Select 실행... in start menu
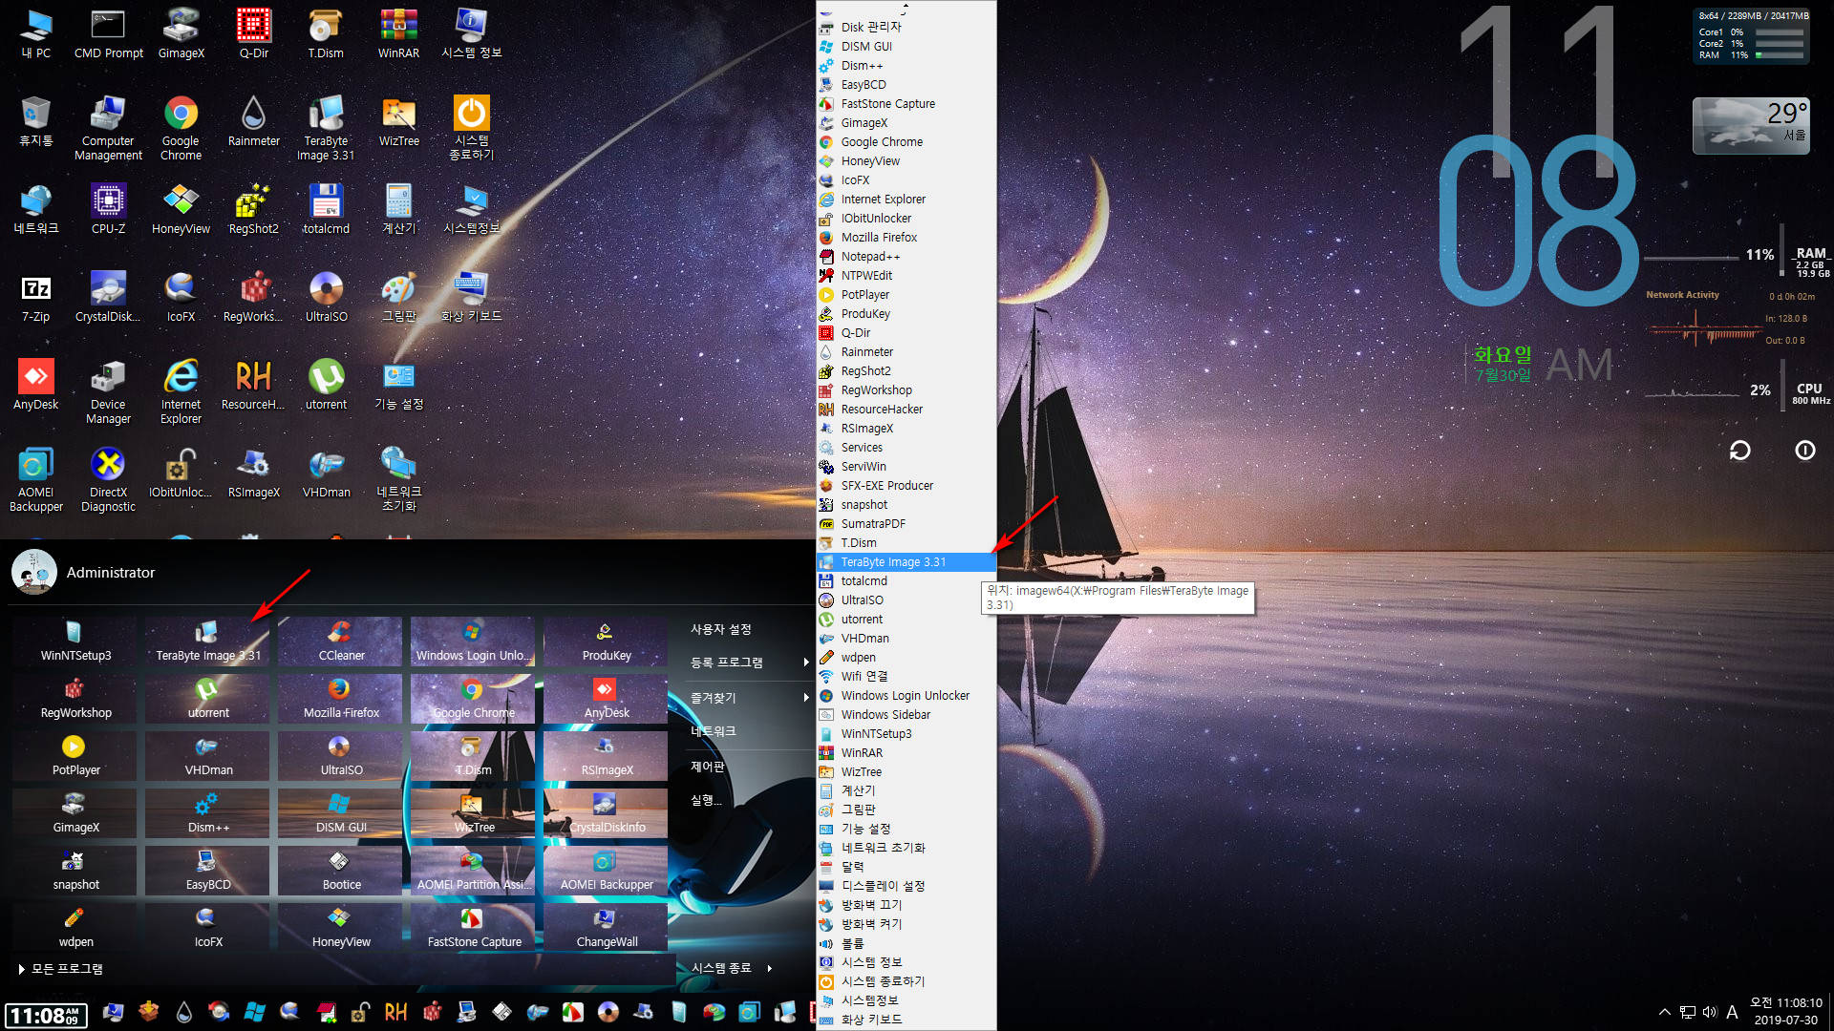This screenshot has width=1834, height=1031. coord(706,800)
